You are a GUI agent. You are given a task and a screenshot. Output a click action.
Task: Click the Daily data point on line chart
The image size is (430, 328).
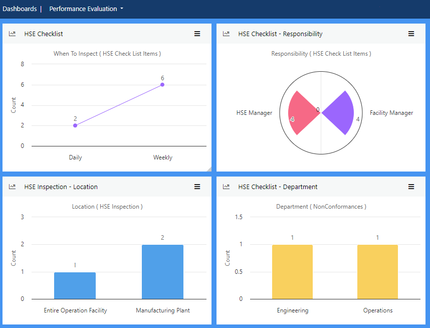tap(75, 125)
